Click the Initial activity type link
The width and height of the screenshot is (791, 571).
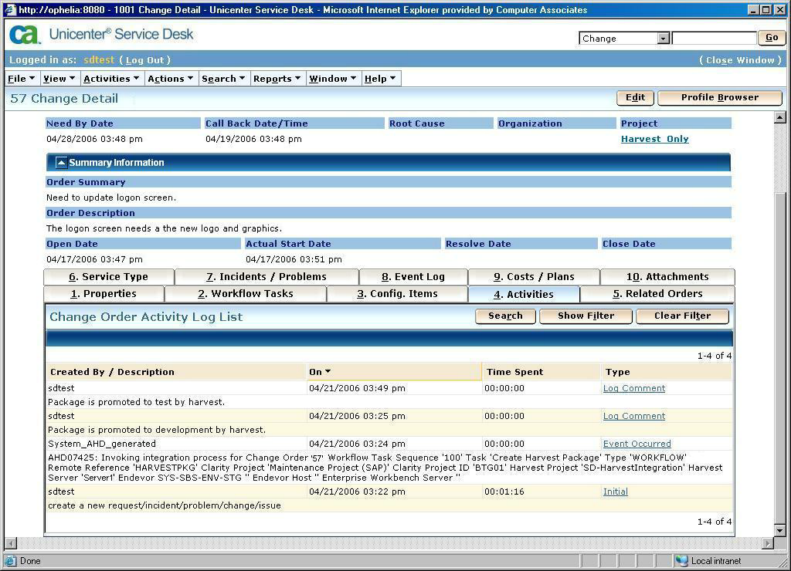click(615, 492)
